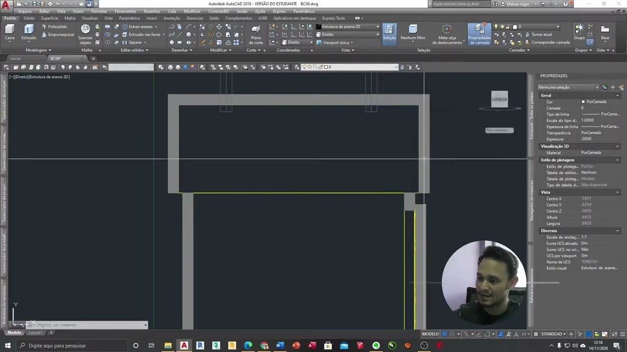Toggle snap mode in the status bar
This screenshot has height=352, width=627.
pos(452,334)
